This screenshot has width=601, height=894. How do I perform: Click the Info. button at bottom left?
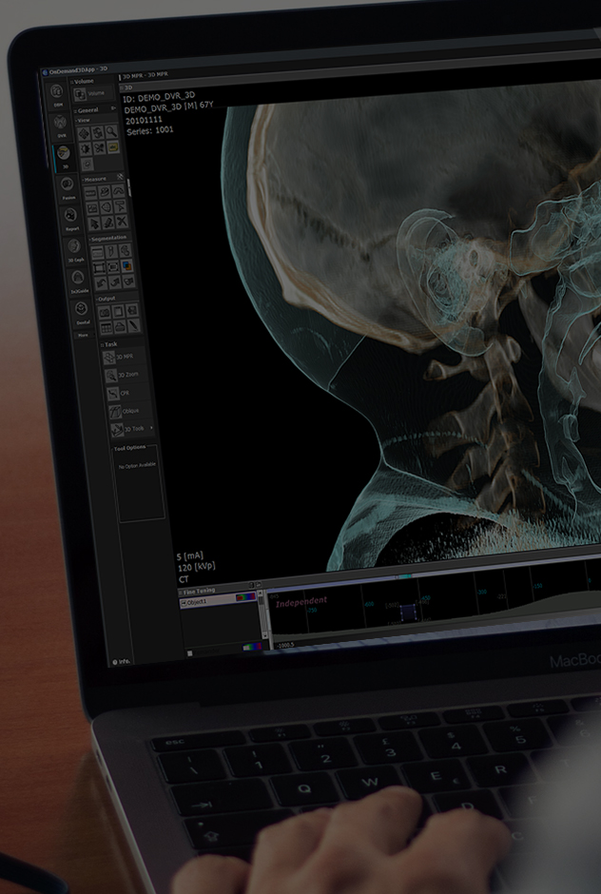(x=121, y=662)
